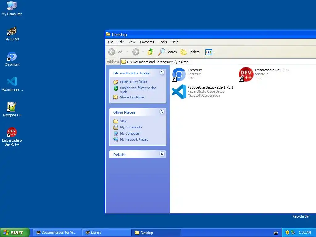Toggle the Folders tree pane

[x=190, y=52]
